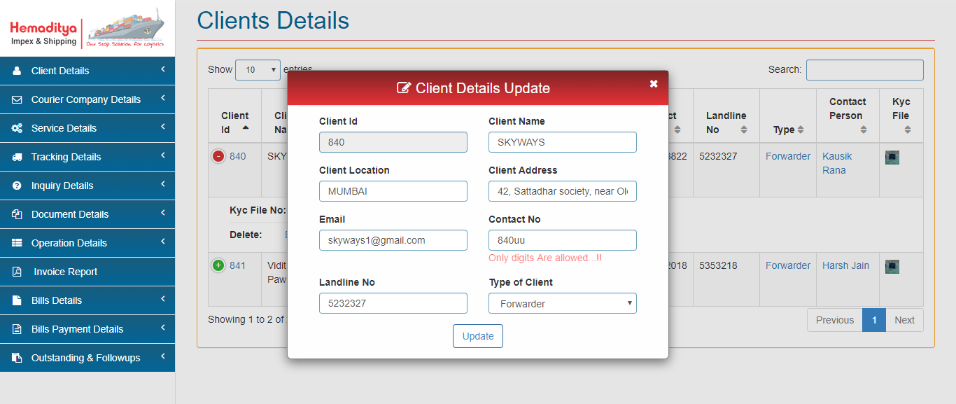Open the Show entries count dropdown
The width and height of the screenshot is (956, 404).
[258, 70]
